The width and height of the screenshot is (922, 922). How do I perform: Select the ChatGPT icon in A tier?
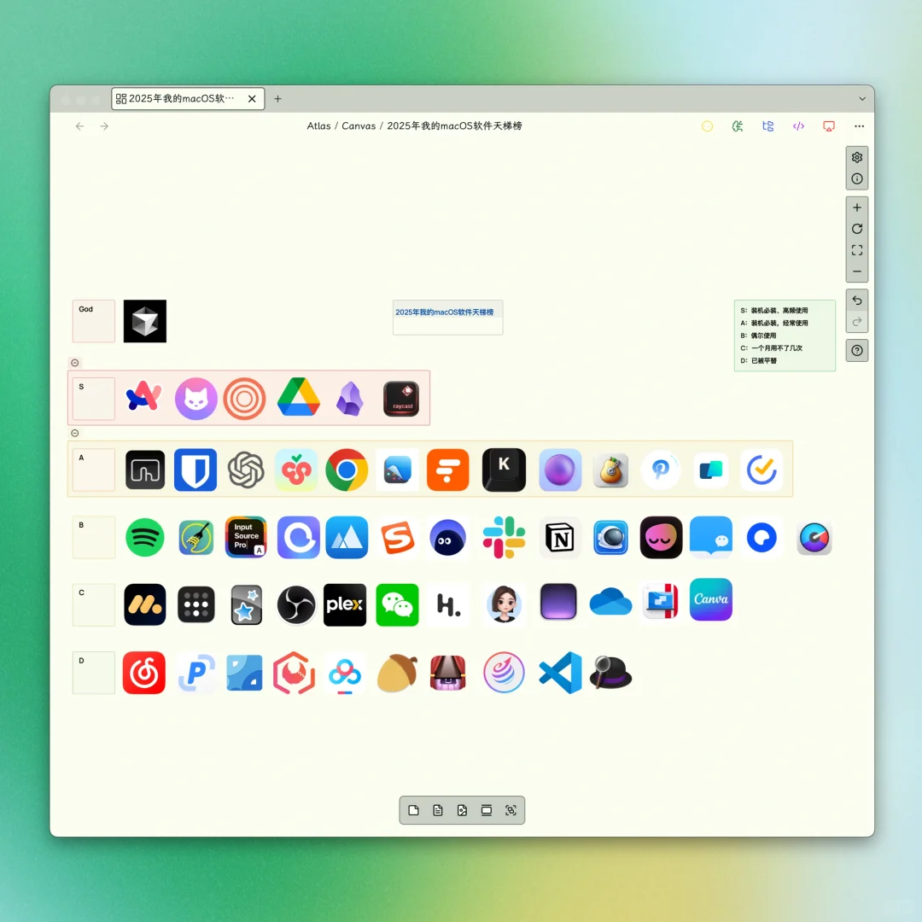click(246, 470)
